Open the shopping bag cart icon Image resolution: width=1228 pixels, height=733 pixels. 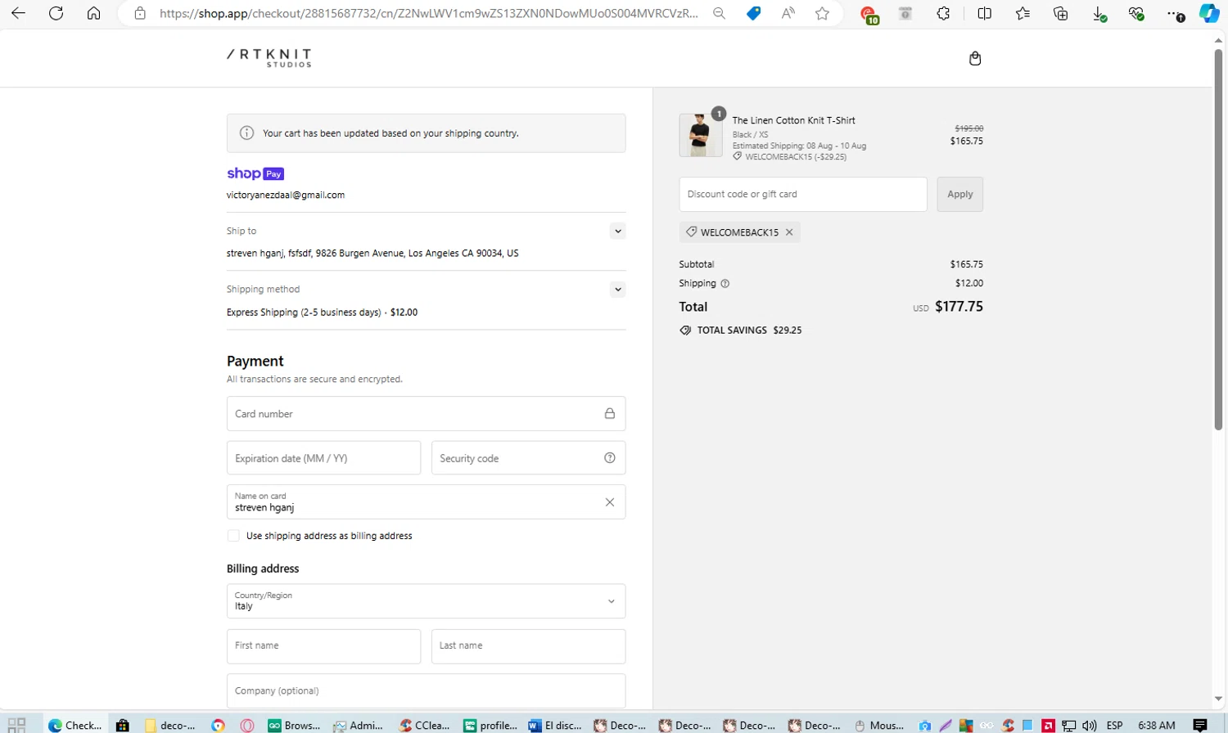[x=974, y=58]
